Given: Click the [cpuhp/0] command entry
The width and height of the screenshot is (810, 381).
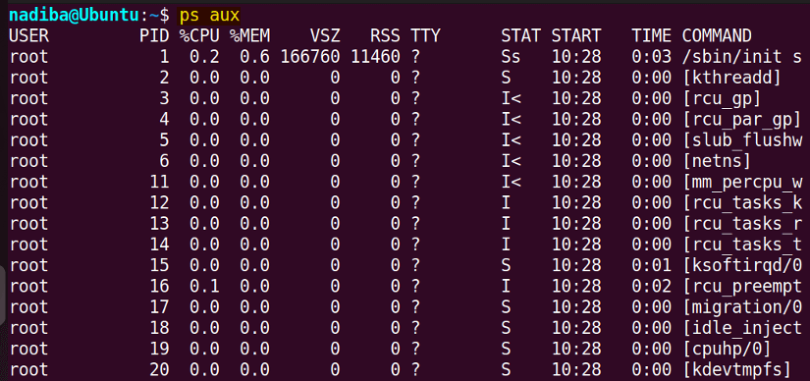Looking at the screenshot, I should (x=727, y=349).
